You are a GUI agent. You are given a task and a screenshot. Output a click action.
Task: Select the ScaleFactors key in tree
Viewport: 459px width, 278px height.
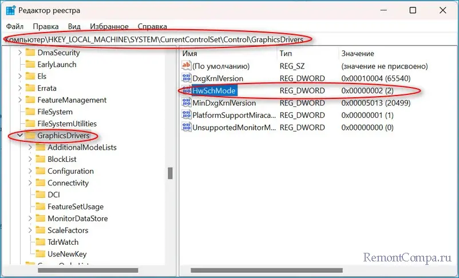coord(68,230)
